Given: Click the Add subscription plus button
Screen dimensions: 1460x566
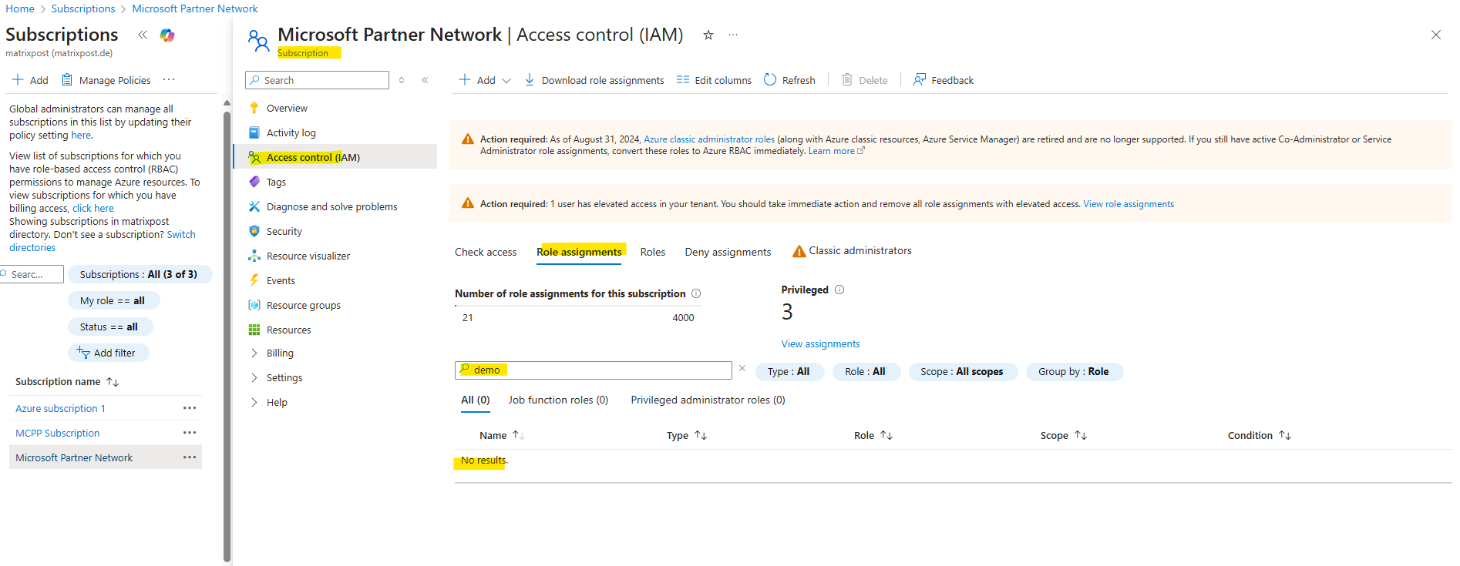Looking at the screenshot, I should (x=29, y=80).
